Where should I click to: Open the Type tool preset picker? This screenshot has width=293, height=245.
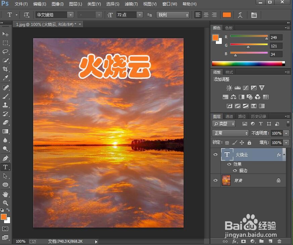17,15
